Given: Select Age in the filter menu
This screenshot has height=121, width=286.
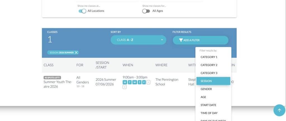Looking at the screenshot, I should [203, 97].
